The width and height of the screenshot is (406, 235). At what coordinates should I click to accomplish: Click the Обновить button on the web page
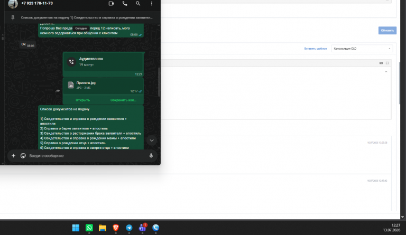click(x=387, y=31)
